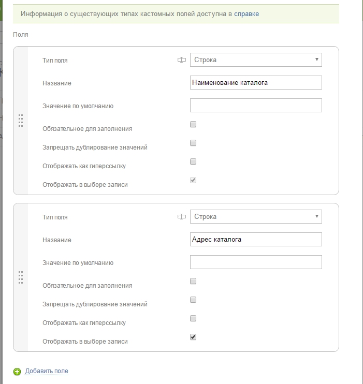
Task: Focus the Название field containing Адрес каталога
Action: coord(256,239)
